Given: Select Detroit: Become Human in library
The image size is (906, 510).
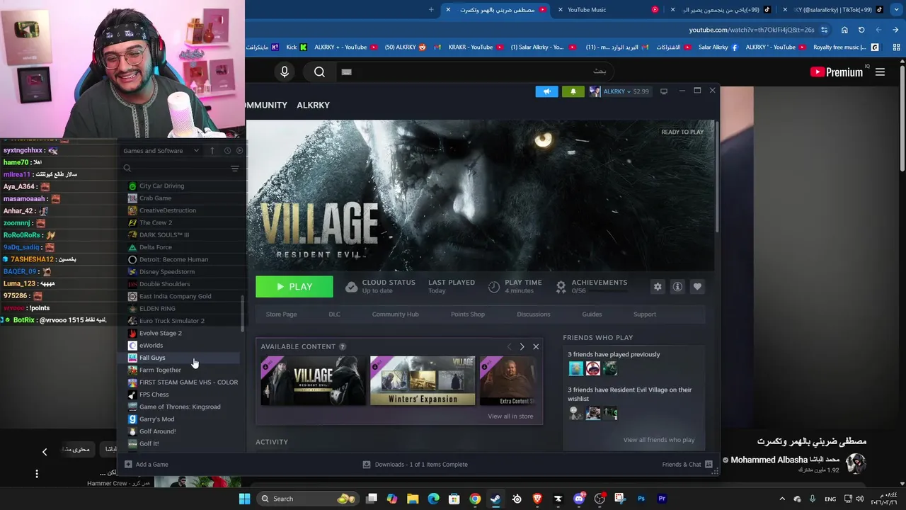Looking at the screenshot, I should 173,259.
